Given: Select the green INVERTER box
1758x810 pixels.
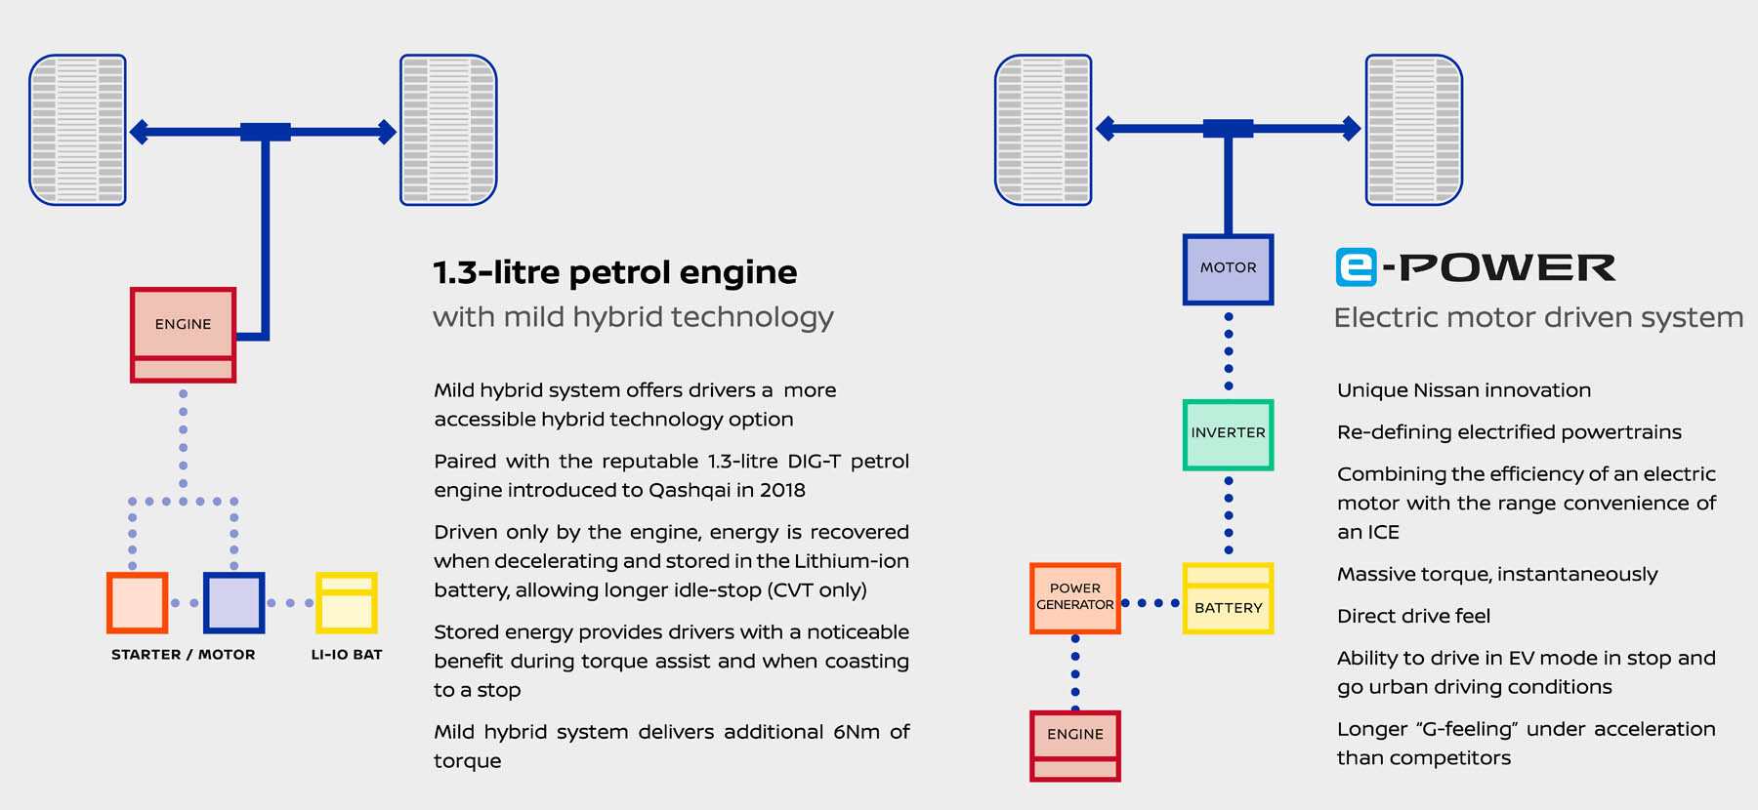Looking at the screenshot, I should click(1229, 435).
